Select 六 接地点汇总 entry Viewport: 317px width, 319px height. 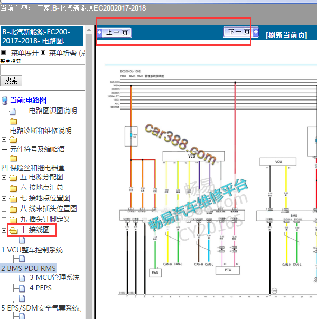click(x=41, y=187)
